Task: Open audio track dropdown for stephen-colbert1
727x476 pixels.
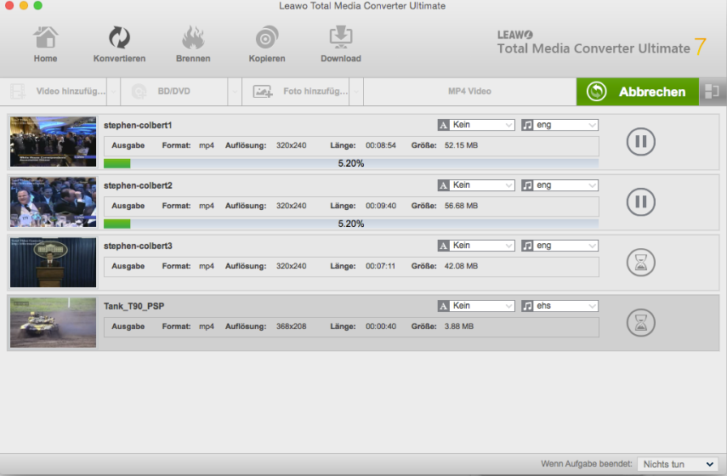Action: pos(565,125)
